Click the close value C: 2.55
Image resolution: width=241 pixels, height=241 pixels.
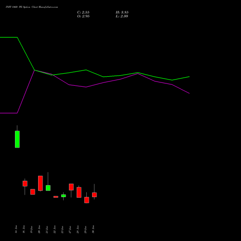(83, 13)
